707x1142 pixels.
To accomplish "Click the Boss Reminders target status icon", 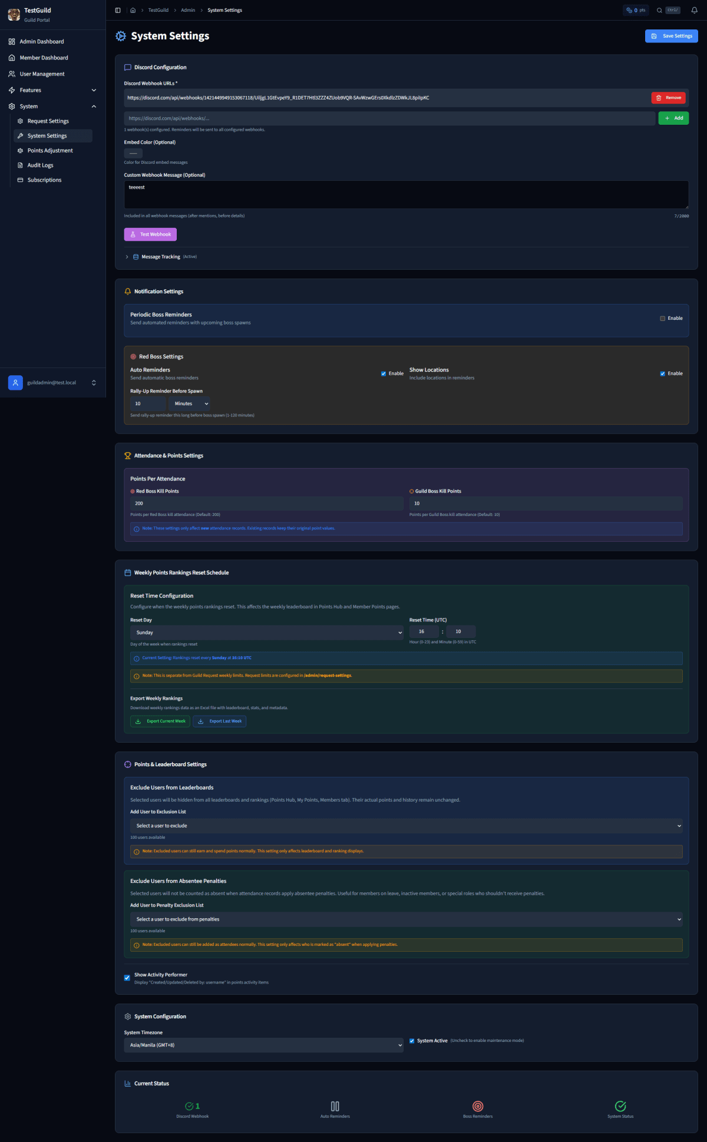I will pyautogui.click(x=478, y=1106).
